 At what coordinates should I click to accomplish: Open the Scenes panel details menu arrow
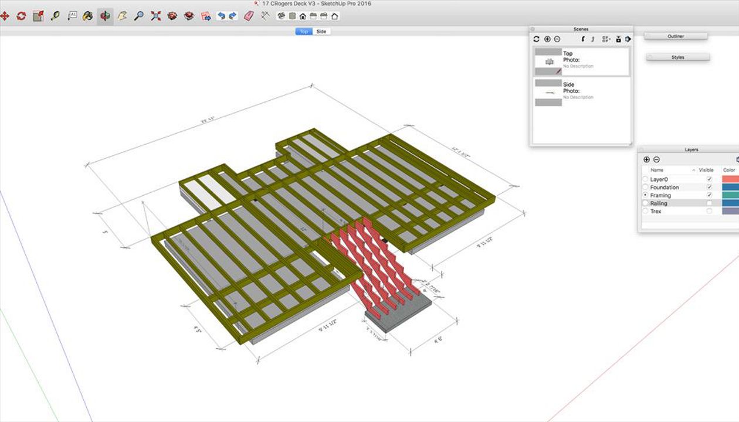tap(628, 39)
